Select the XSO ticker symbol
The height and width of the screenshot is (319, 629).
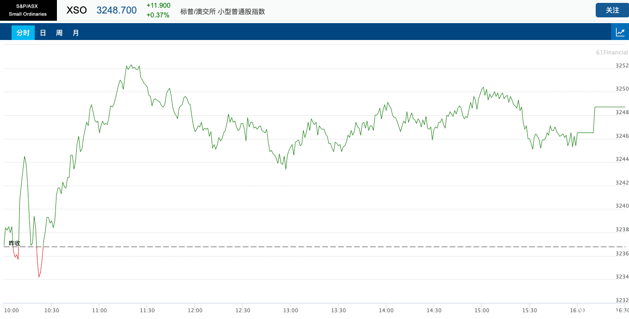pos(77,10)
